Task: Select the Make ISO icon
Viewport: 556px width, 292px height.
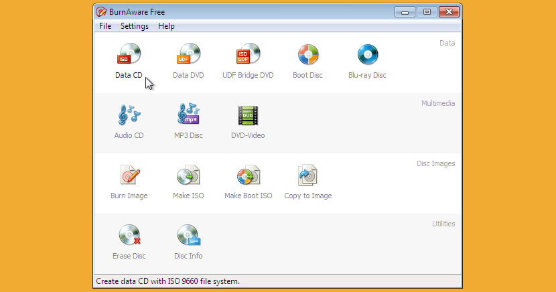Action: coord(189,175)
